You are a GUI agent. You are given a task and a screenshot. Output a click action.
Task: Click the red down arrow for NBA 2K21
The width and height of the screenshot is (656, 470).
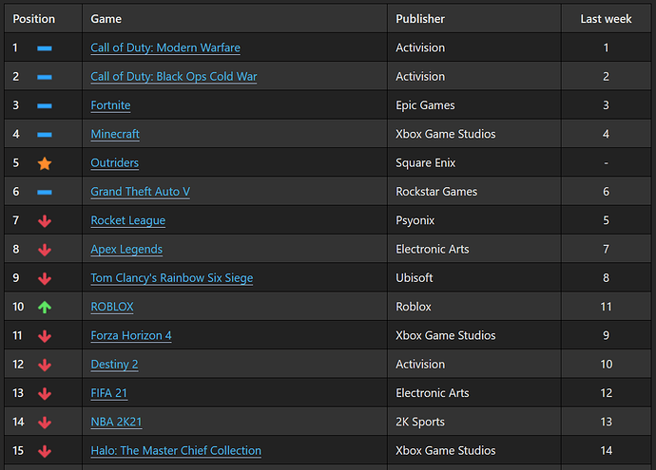coord(45,423)
